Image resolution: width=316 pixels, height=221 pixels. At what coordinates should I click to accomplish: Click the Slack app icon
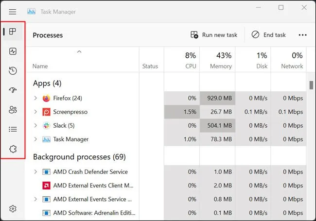pyautogui.click(x=46, y=126)
